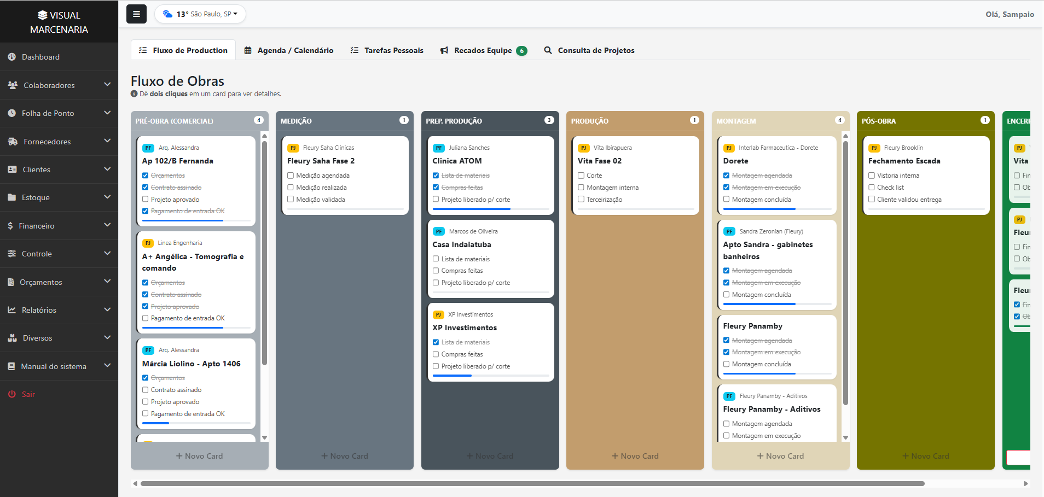
Task: Click the Colaboradores people icon
Action: pyautogui.click(x=13, y=85)
